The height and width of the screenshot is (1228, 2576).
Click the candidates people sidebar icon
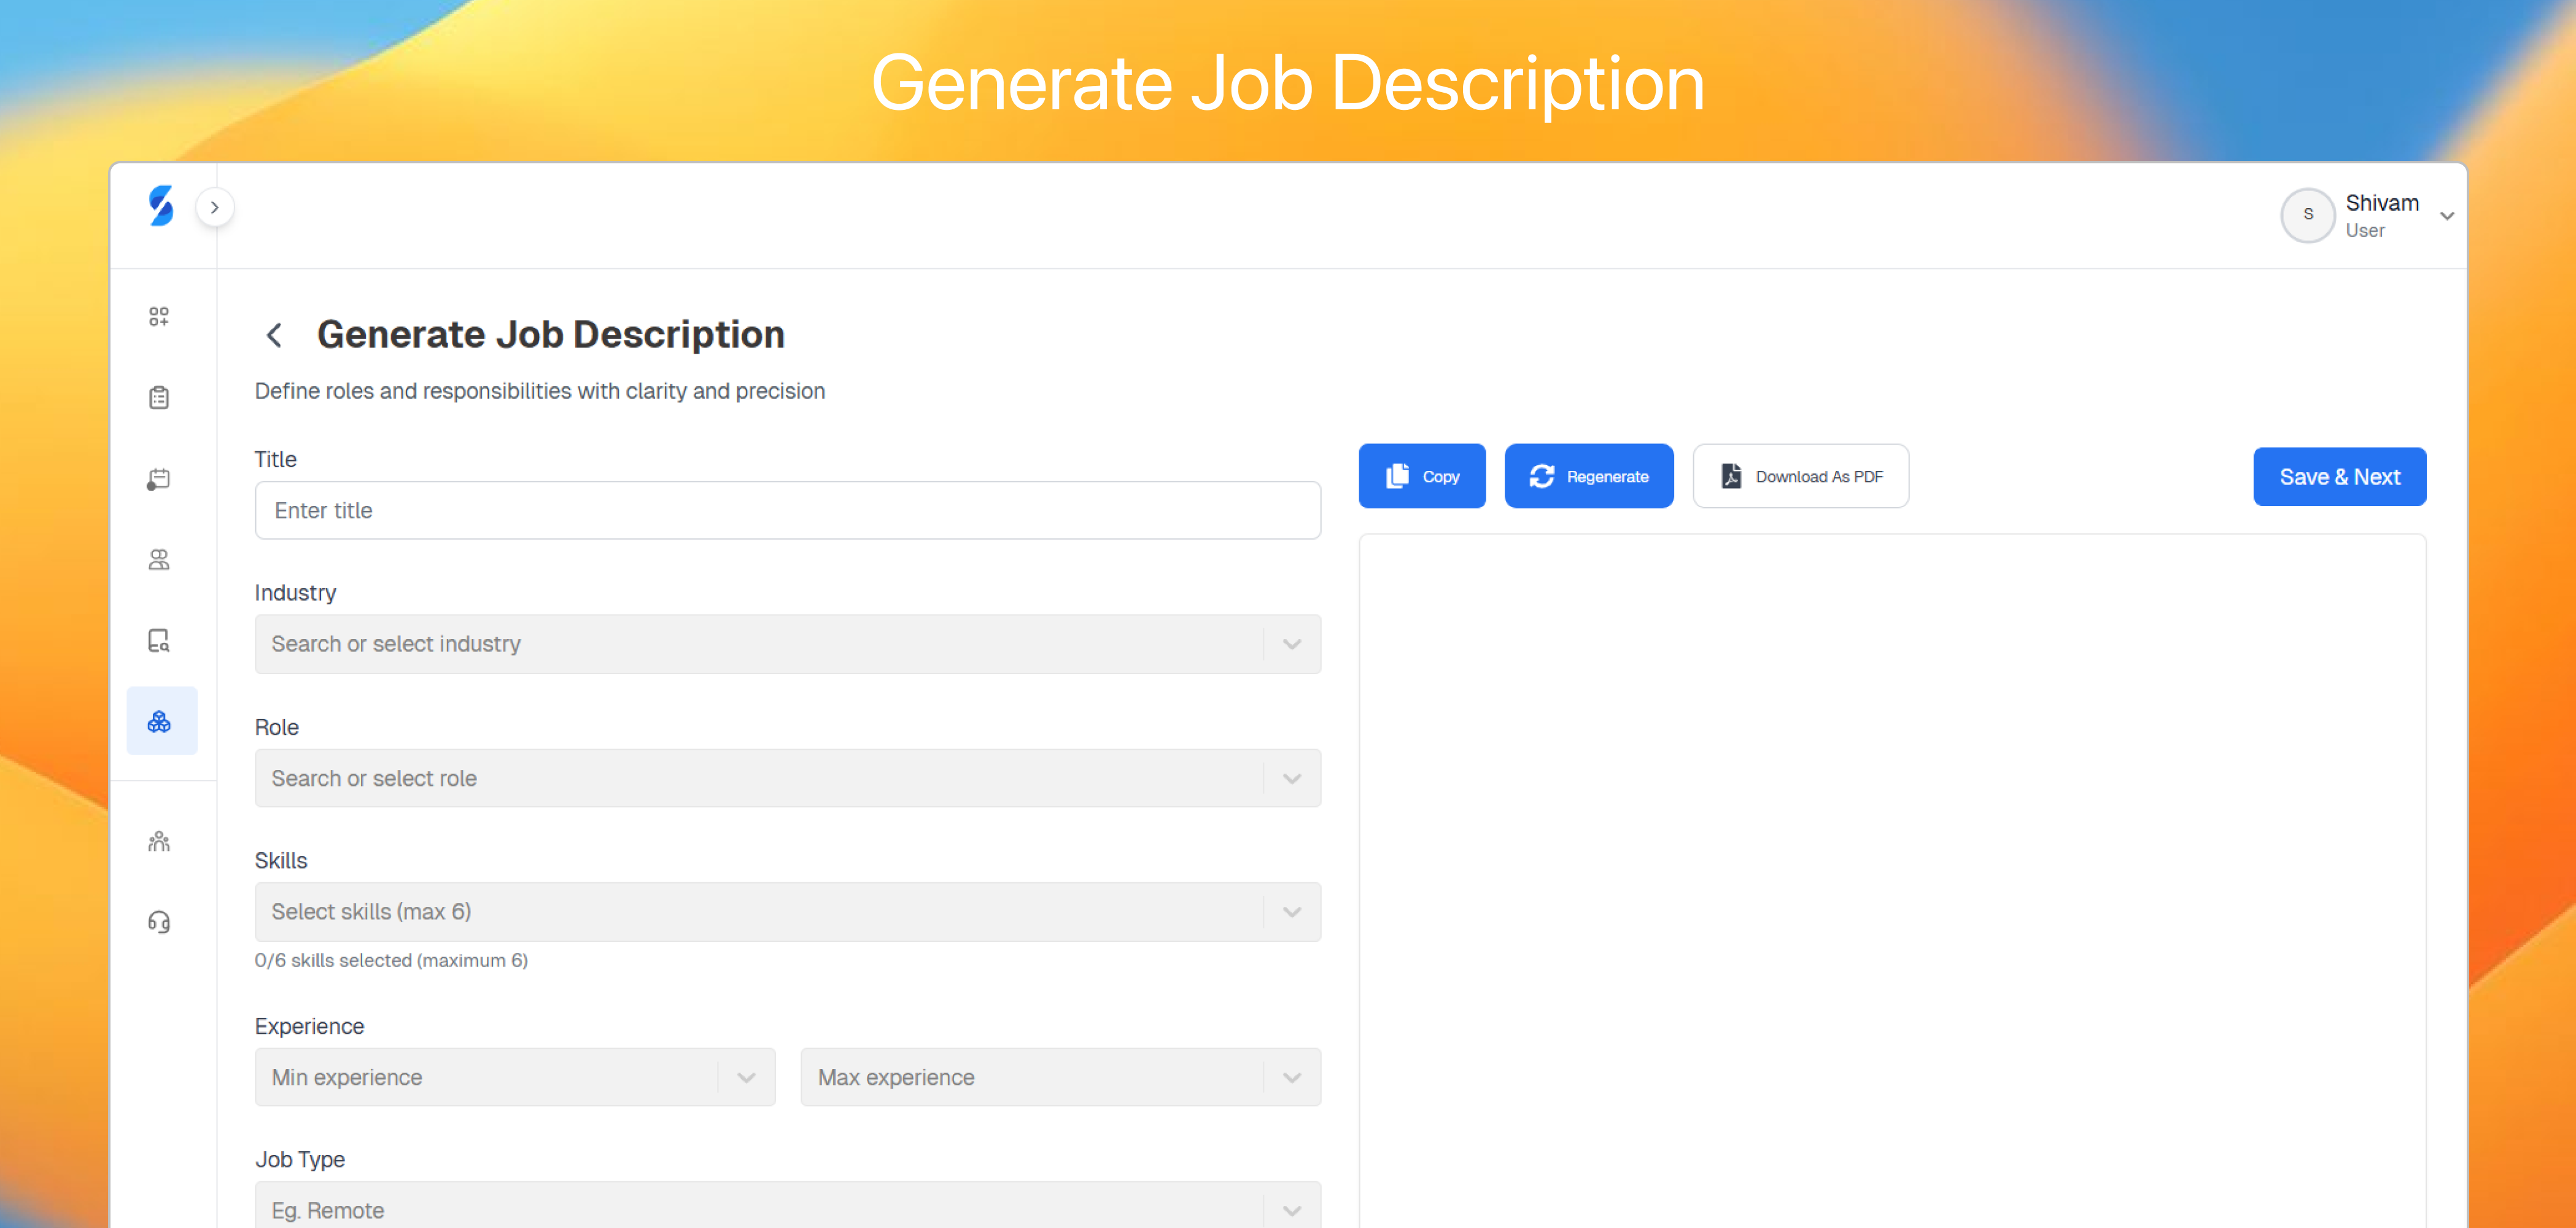[159, 560]
